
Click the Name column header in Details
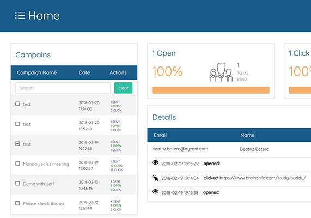(247, 135)
